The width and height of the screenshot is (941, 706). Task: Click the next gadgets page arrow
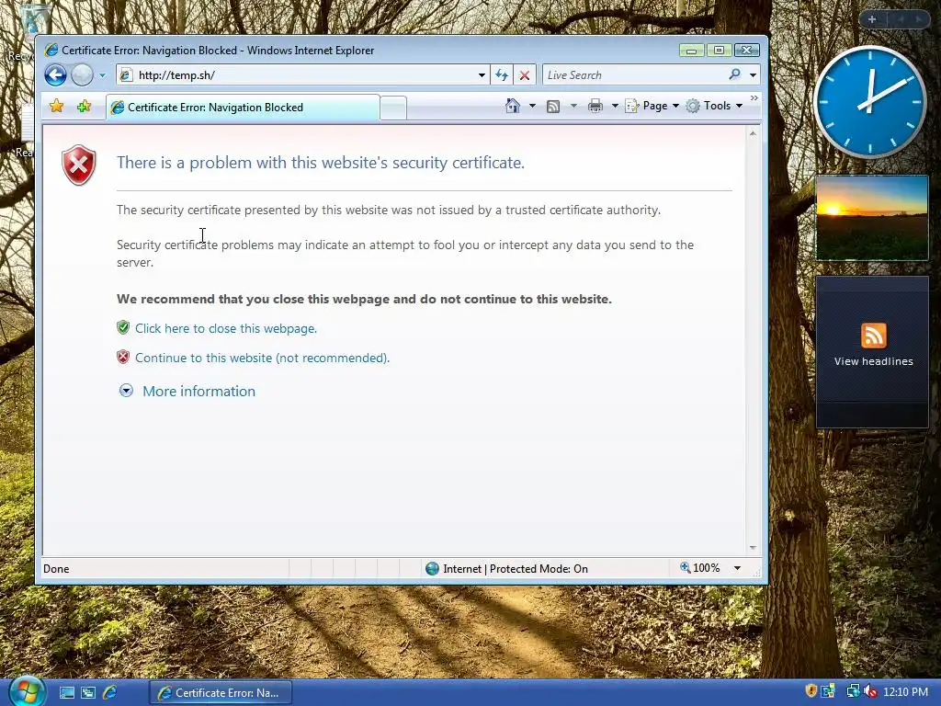(x=918, y=19)
